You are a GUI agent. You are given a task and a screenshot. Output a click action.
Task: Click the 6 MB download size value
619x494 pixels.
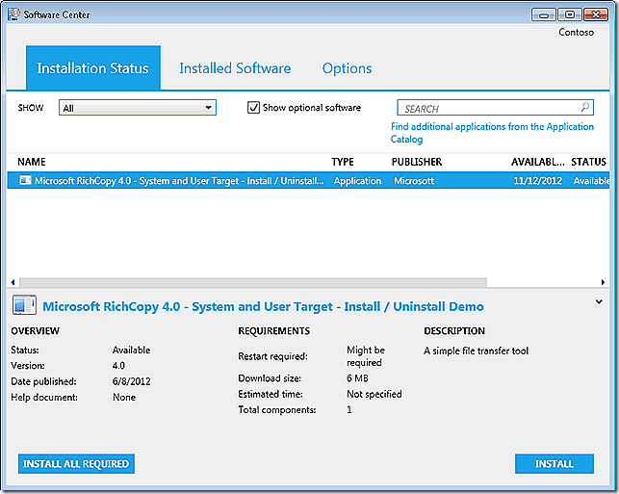pyautogui.click(x=357, y=378)
